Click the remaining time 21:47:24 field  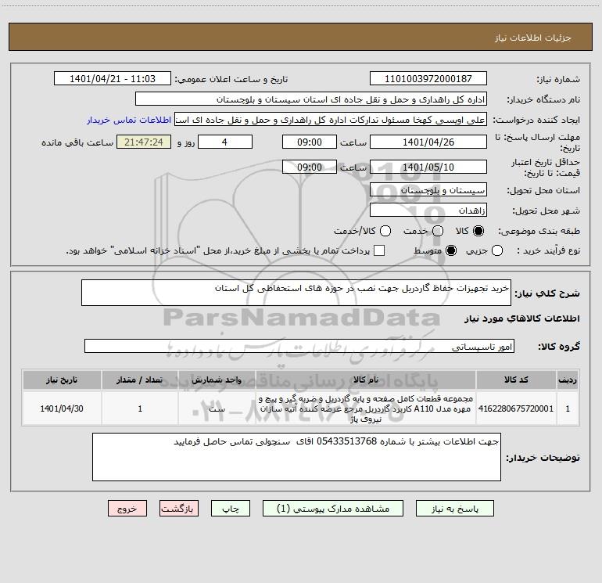(144, 142)
